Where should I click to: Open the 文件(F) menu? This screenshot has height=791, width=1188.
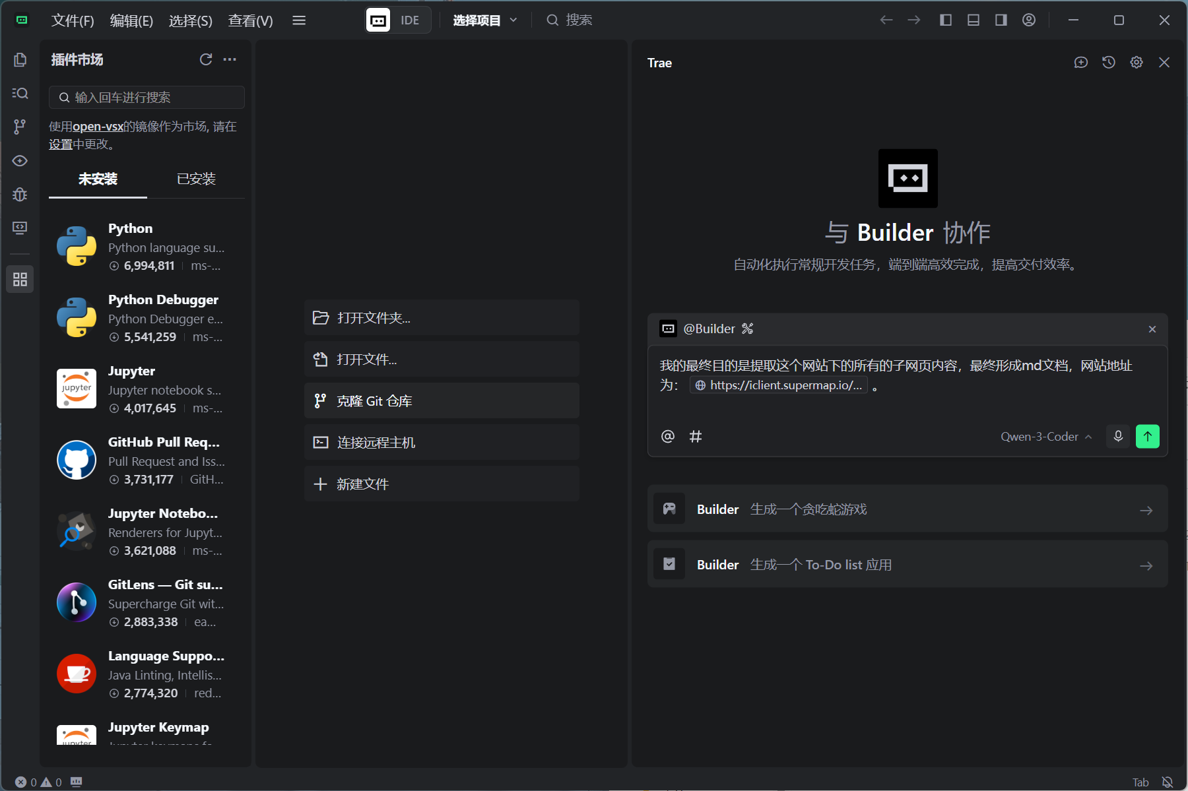pyautogui.click(x=73, y=20)
